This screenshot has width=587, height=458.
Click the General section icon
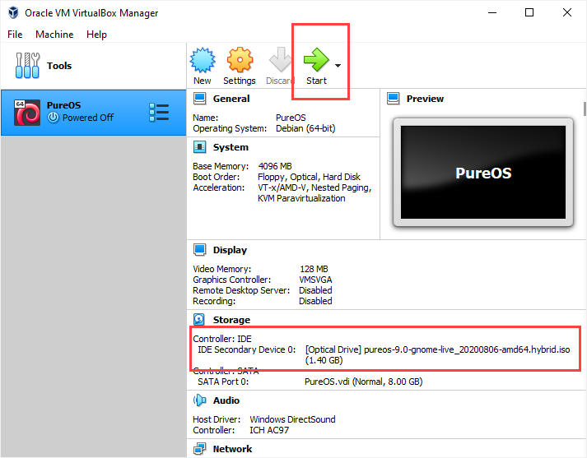pyautogui.click(x=200, y=99)
